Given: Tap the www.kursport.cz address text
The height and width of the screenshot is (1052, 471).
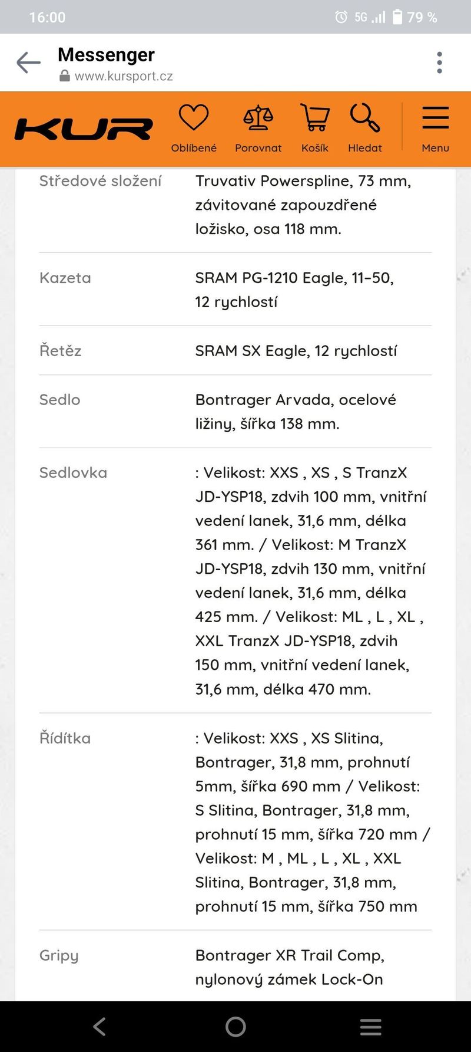Looking at the screenshot, I should [x=124, y=76].
